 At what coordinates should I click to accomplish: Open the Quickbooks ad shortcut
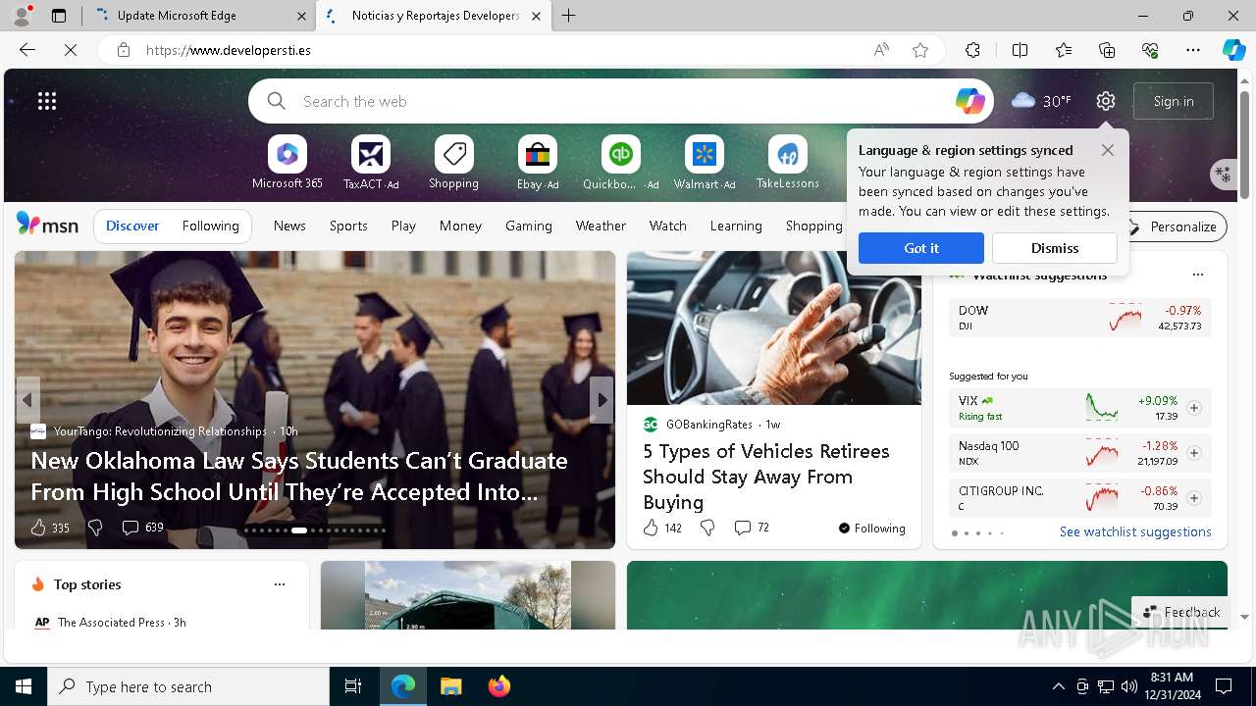pos(620,163)
